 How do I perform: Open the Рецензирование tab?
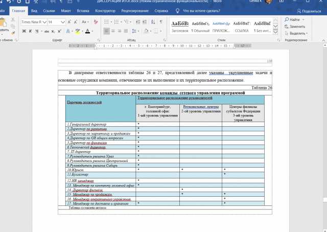point(135,11)
